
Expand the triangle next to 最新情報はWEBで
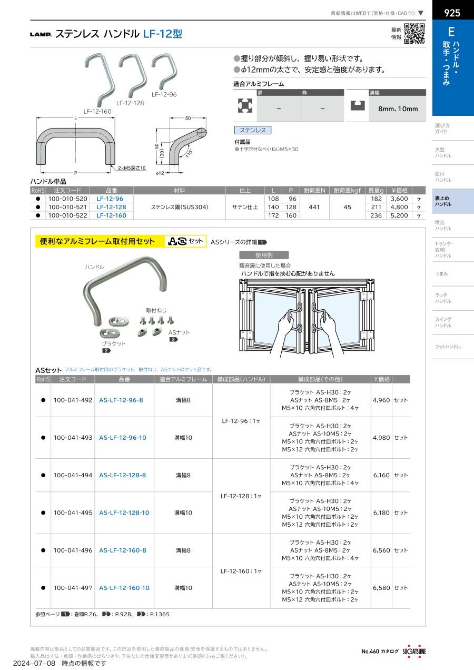click(421, 13)
